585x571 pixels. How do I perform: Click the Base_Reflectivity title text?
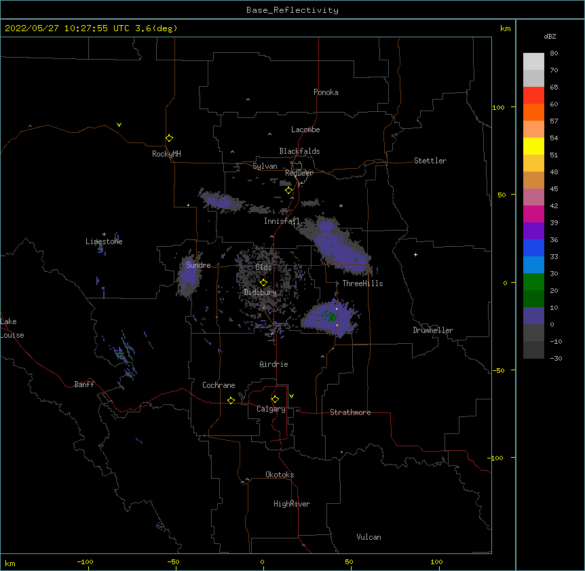(292, 10)
